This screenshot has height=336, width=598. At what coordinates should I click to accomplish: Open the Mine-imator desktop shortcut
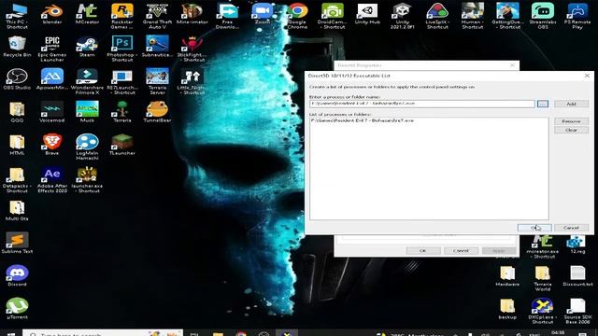coord(192,14)
